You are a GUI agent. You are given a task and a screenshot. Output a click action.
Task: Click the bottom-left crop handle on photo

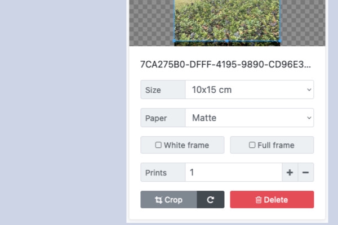[x=174, y=40]
